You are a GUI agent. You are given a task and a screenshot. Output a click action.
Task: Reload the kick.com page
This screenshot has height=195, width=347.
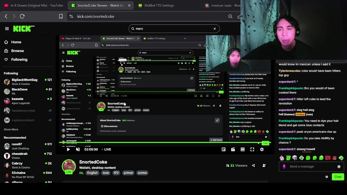point(22,16)
